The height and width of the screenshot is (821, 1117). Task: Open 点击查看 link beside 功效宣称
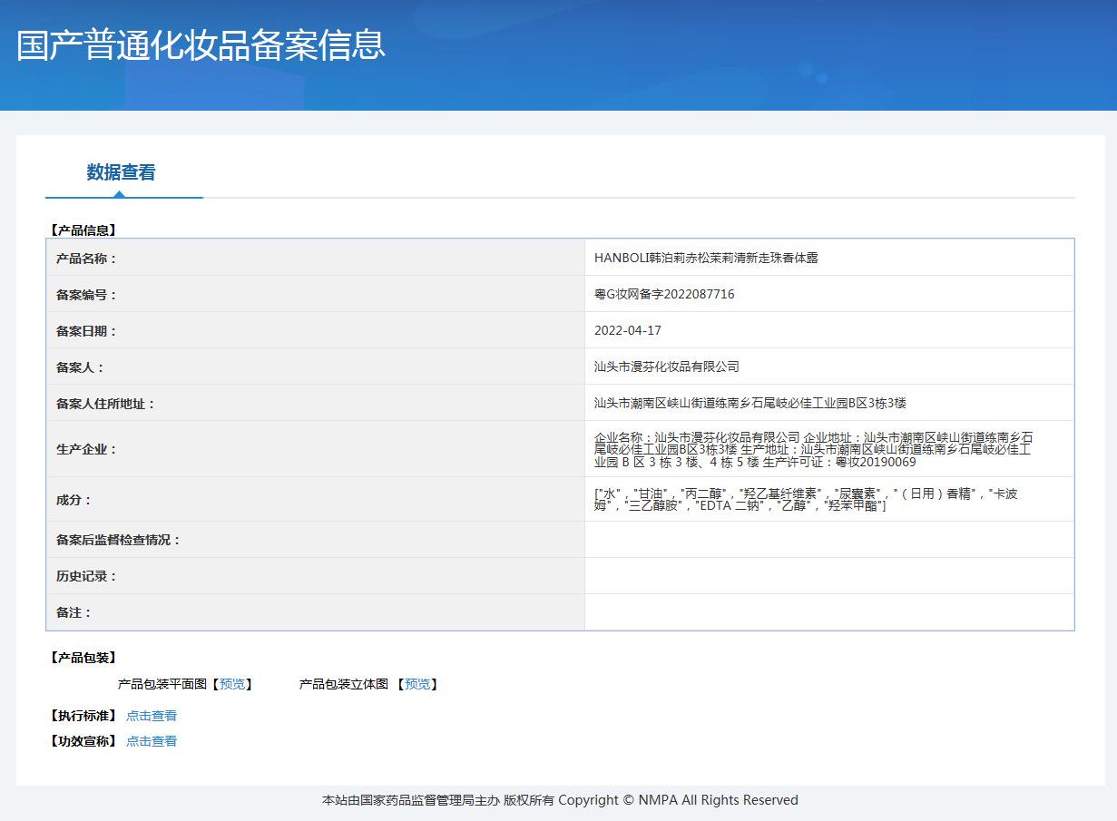[152, 741]
